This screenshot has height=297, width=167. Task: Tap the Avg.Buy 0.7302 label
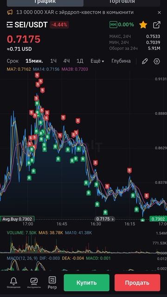[x=17, y=219]
